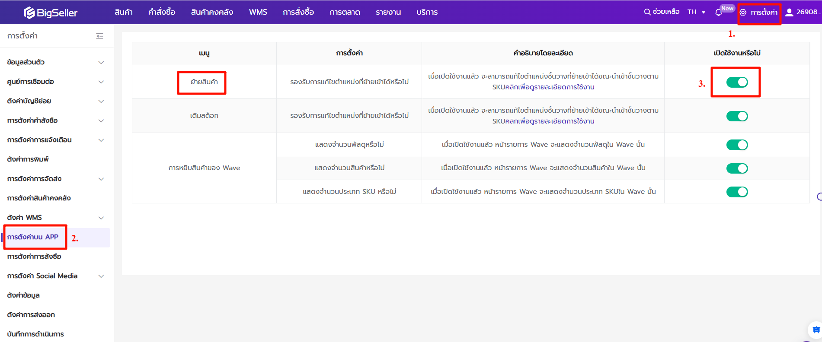Expand การตั้งค่าการจัดส่ง chevron

click(x=101, y=179)
